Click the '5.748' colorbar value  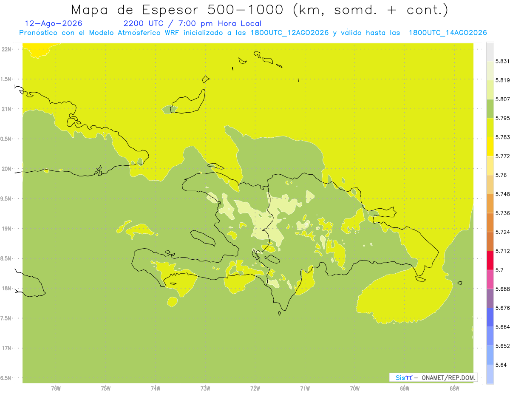click(x=502, y=194)
